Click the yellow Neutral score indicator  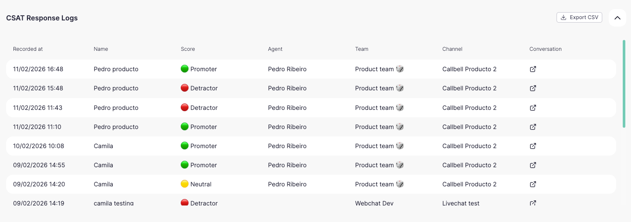[185, 184]
